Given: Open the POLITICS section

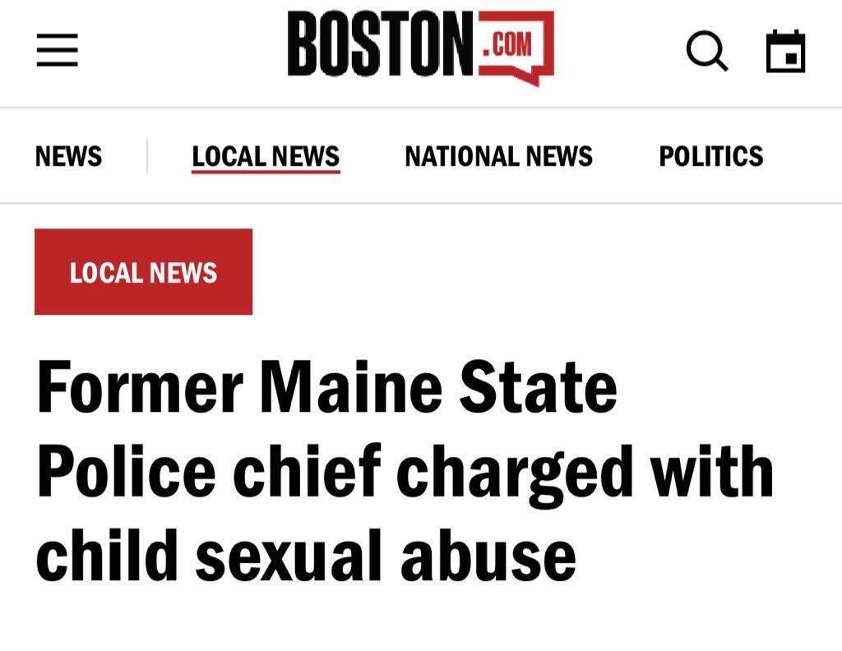Looking at the screenshot, I should [x=710, y=156].
